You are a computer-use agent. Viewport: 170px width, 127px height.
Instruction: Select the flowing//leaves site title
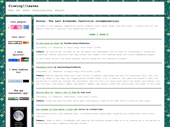(23, 6)
